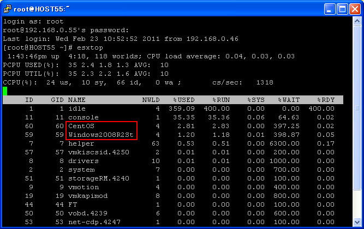Select the helper process name

tap(81, 143)
